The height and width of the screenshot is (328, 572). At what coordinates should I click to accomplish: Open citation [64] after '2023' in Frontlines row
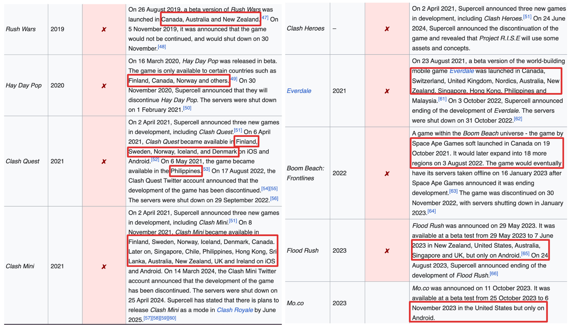pos(432,211)
